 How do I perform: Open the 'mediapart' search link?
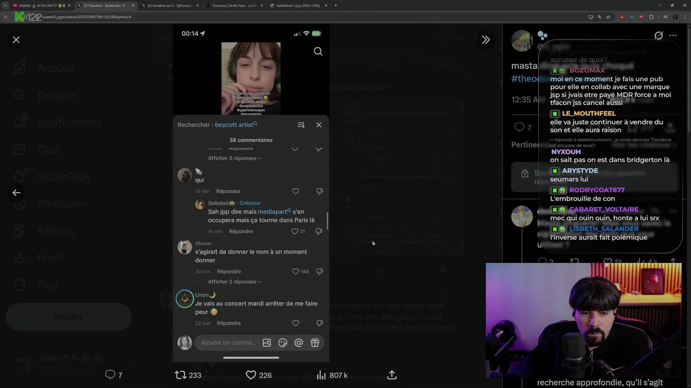(274, 212)
